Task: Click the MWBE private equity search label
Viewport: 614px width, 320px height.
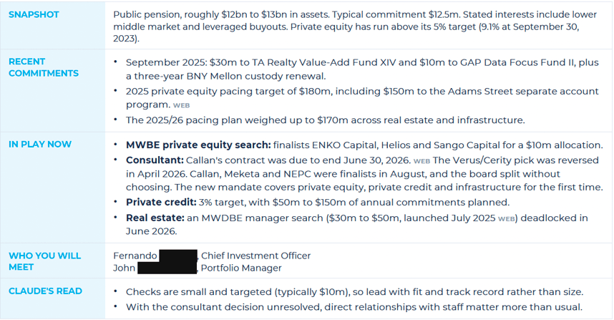Action: pos(198,145)
